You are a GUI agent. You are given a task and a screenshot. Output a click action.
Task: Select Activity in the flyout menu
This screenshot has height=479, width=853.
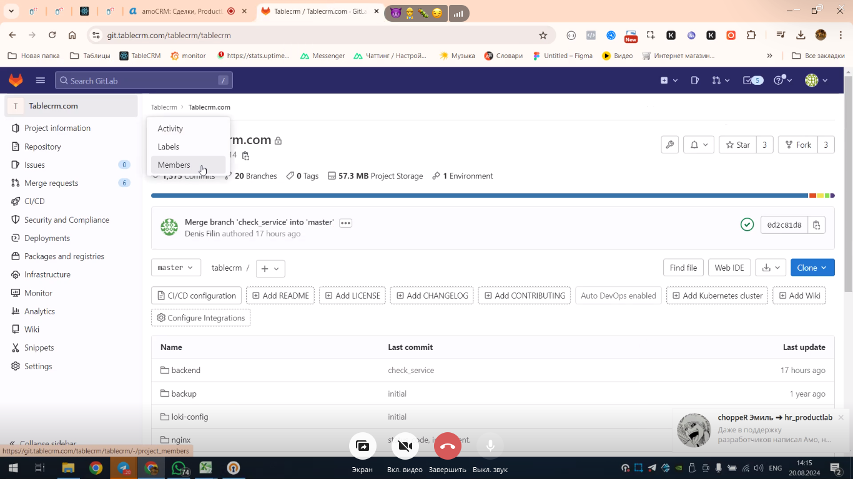coord(188,128)
